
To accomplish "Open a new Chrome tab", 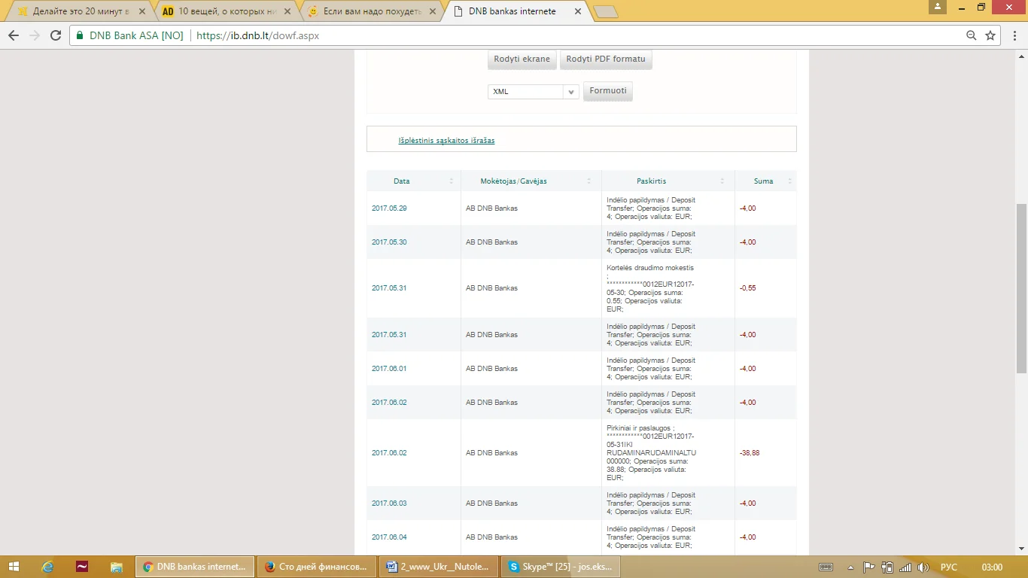I will click(606, 11).
